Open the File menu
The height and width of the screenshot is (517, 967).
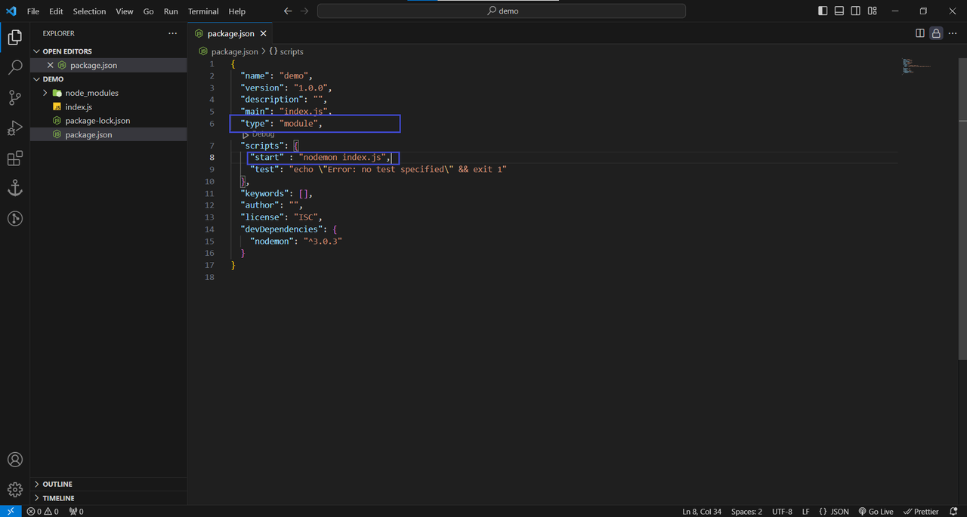(x=33, y=11)
